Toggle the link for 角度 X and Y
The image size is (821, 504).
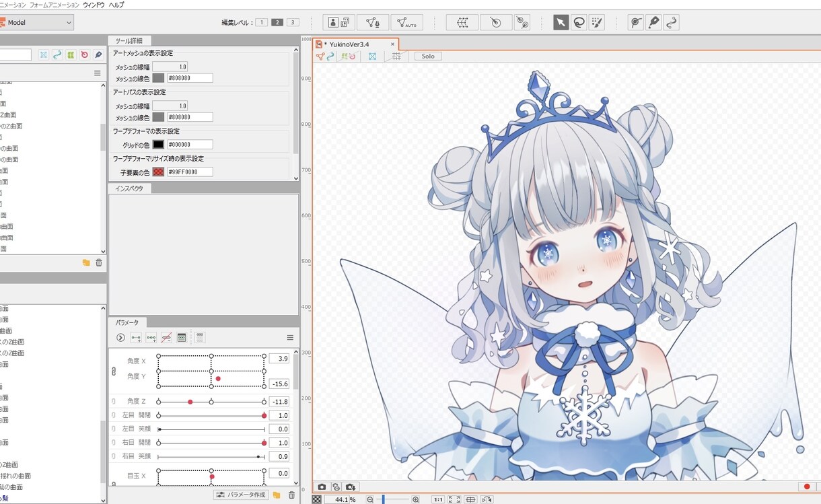pos(113,371)
